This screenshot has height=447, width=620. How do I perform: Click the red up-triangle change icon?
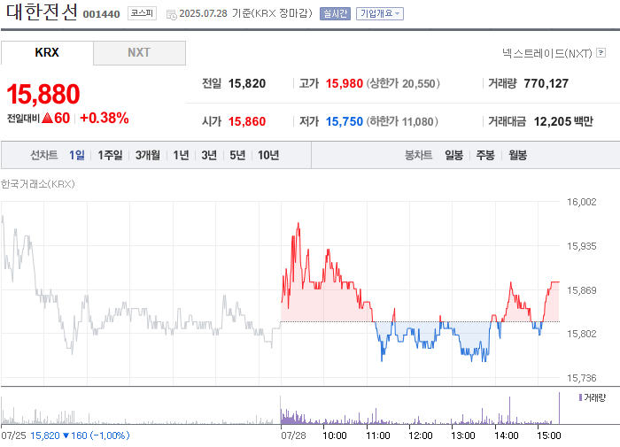[x=47, y=118]
